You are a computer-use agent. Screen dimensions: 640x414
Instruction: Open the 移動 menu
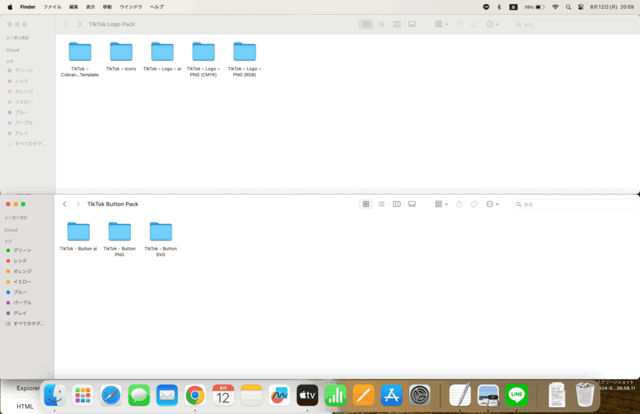point(107,7)
